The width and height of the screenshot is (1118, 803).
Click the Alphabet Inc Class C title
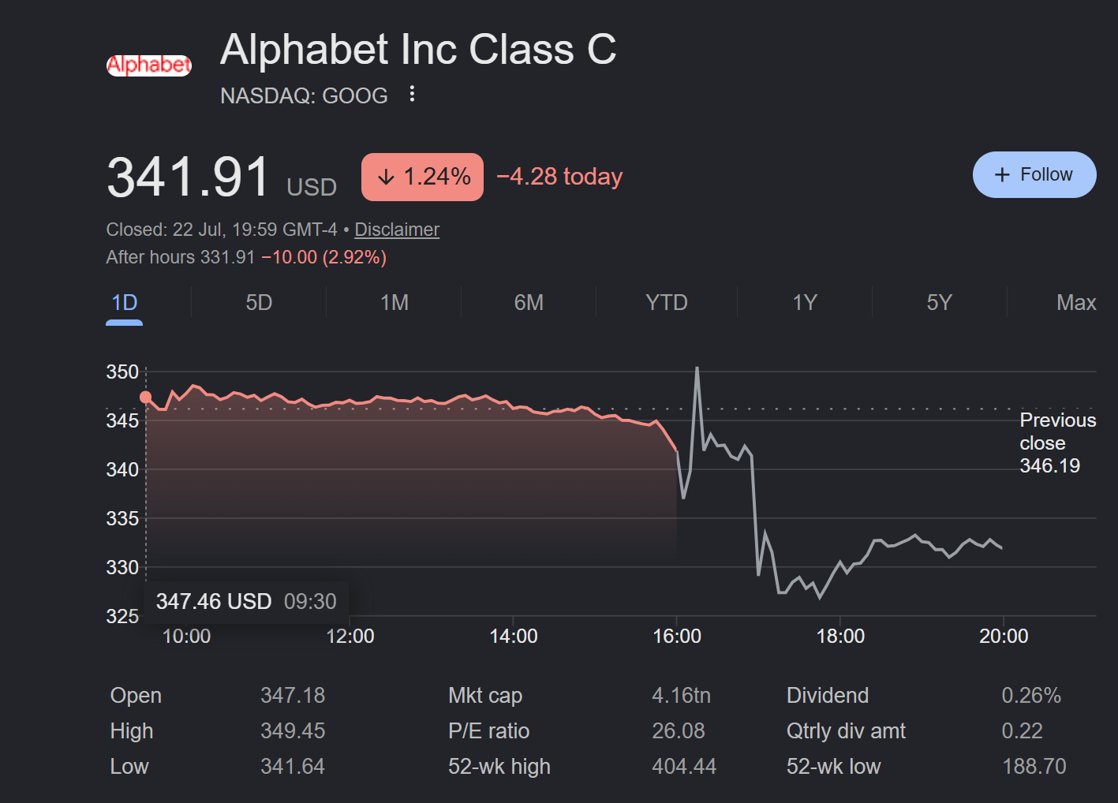coord(418,49)
